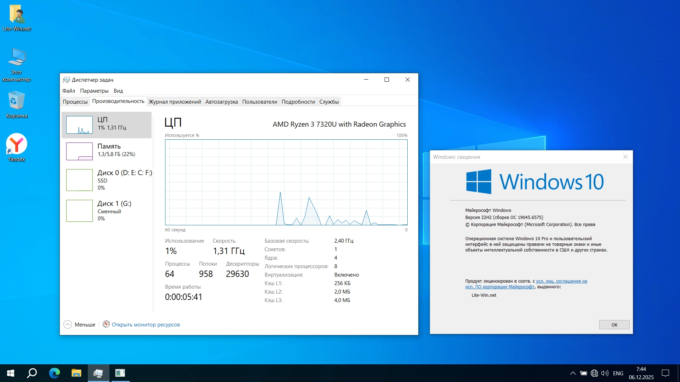This screenshot has height=382, width=680.
Task: Click the Microsoft Edge taskbar icon
Action: (54, 373)
